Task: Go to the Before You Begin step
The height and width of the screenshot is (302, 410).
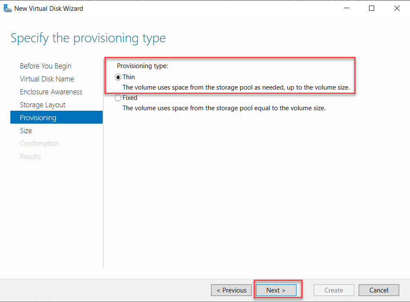Action: pos(45,66)
